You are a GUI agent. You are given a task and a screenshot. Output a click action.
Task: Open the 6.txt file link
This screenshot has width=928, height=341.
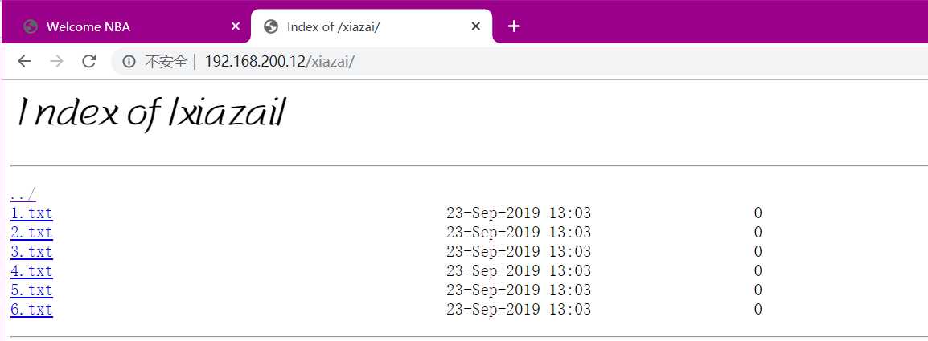[31, 310]
